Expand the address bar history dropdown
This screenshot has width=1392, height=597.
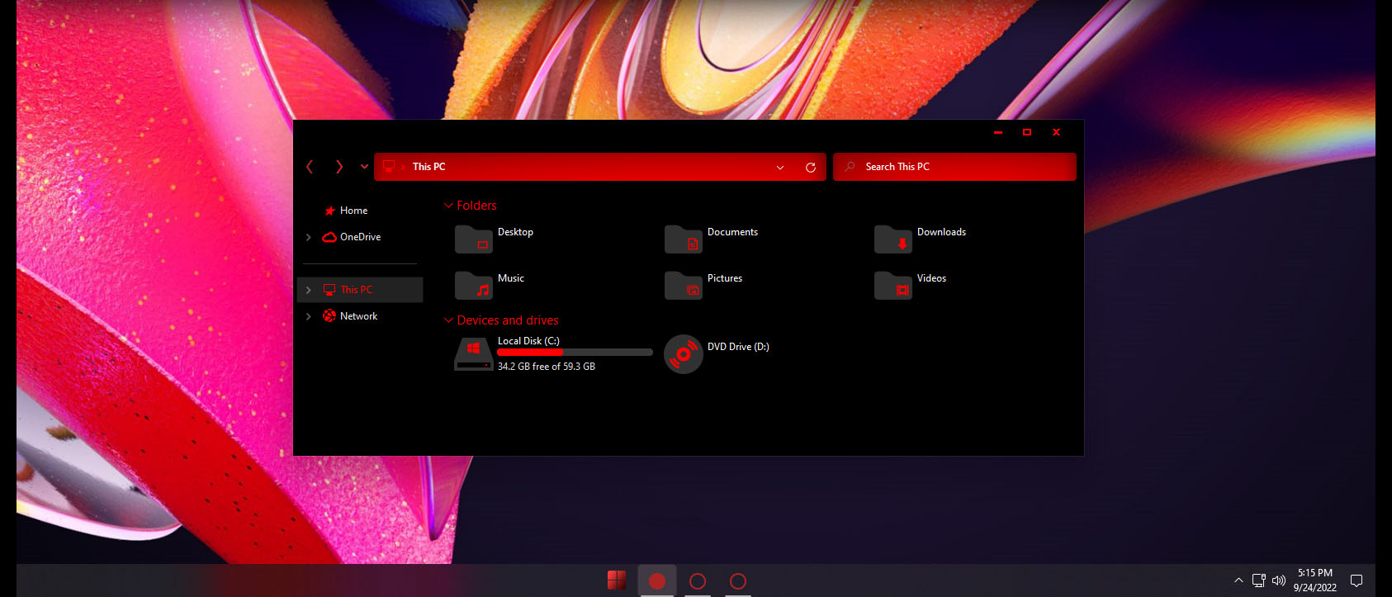tap(780, 168)
